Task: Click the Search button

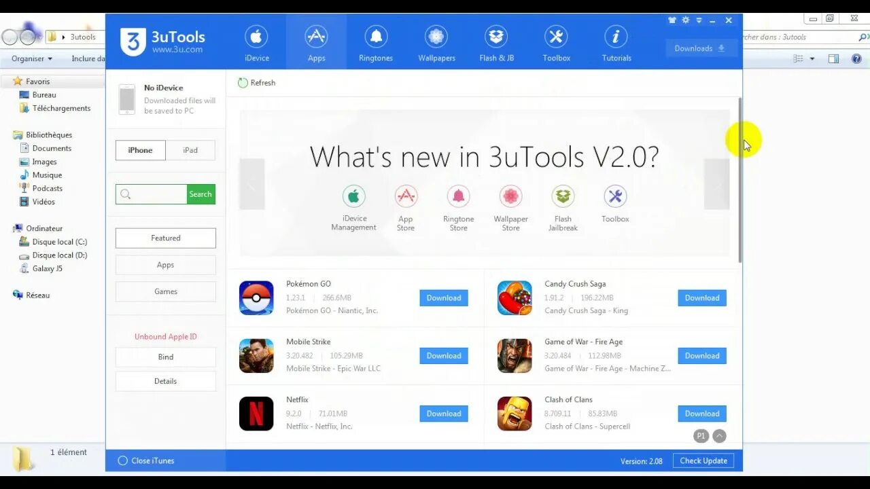Action: pyautogui.click(x=201, y=194)
